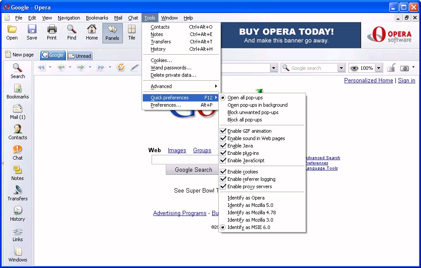Open the Search panel in sidebar
The width and height of the screenshot is (421, 268).
pos(17,71)
